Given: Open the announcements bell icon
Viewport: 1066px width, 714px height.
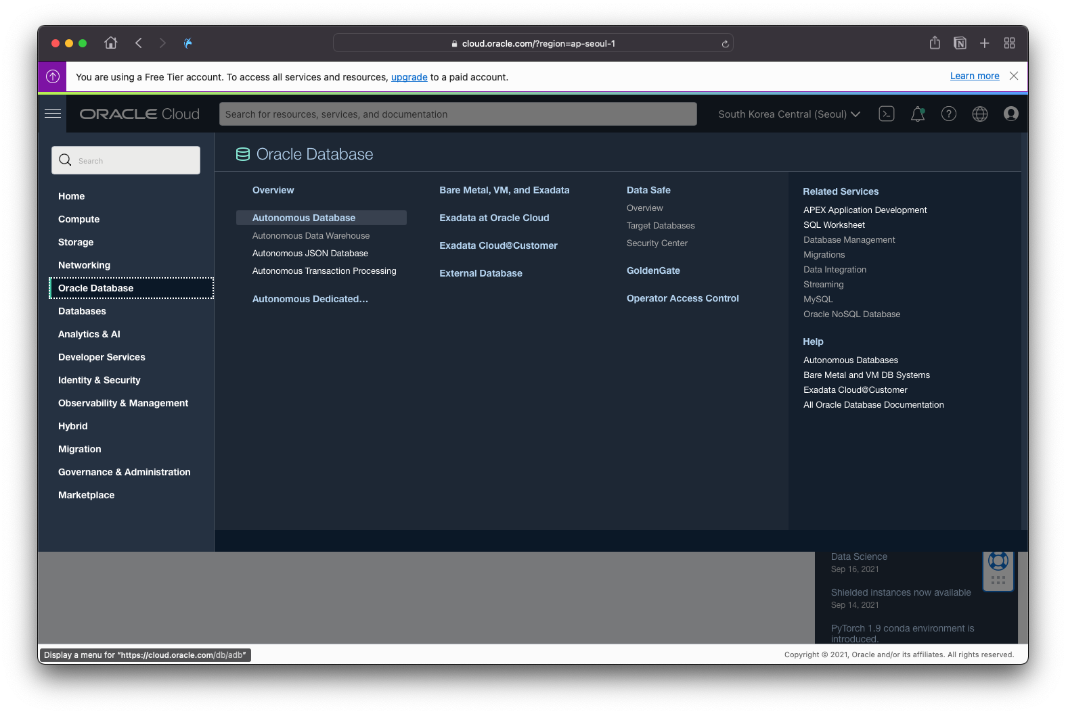Looking at the screenshot, I should click(x=918, y=114).
